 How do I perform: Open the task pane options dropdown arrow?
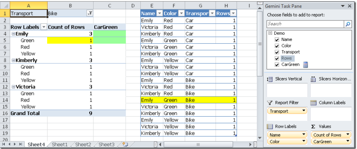coord(343,6)
